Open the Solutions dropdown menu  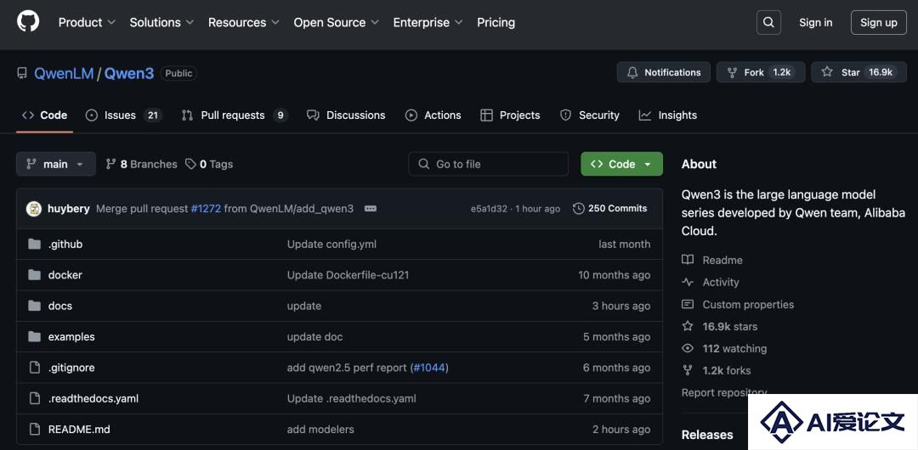pyautogui.click(x=161, y=22)
